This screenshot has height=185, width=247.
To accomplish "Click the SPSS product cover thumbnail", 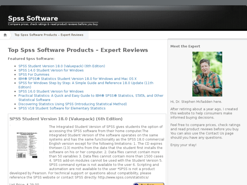I will (27, 145).
